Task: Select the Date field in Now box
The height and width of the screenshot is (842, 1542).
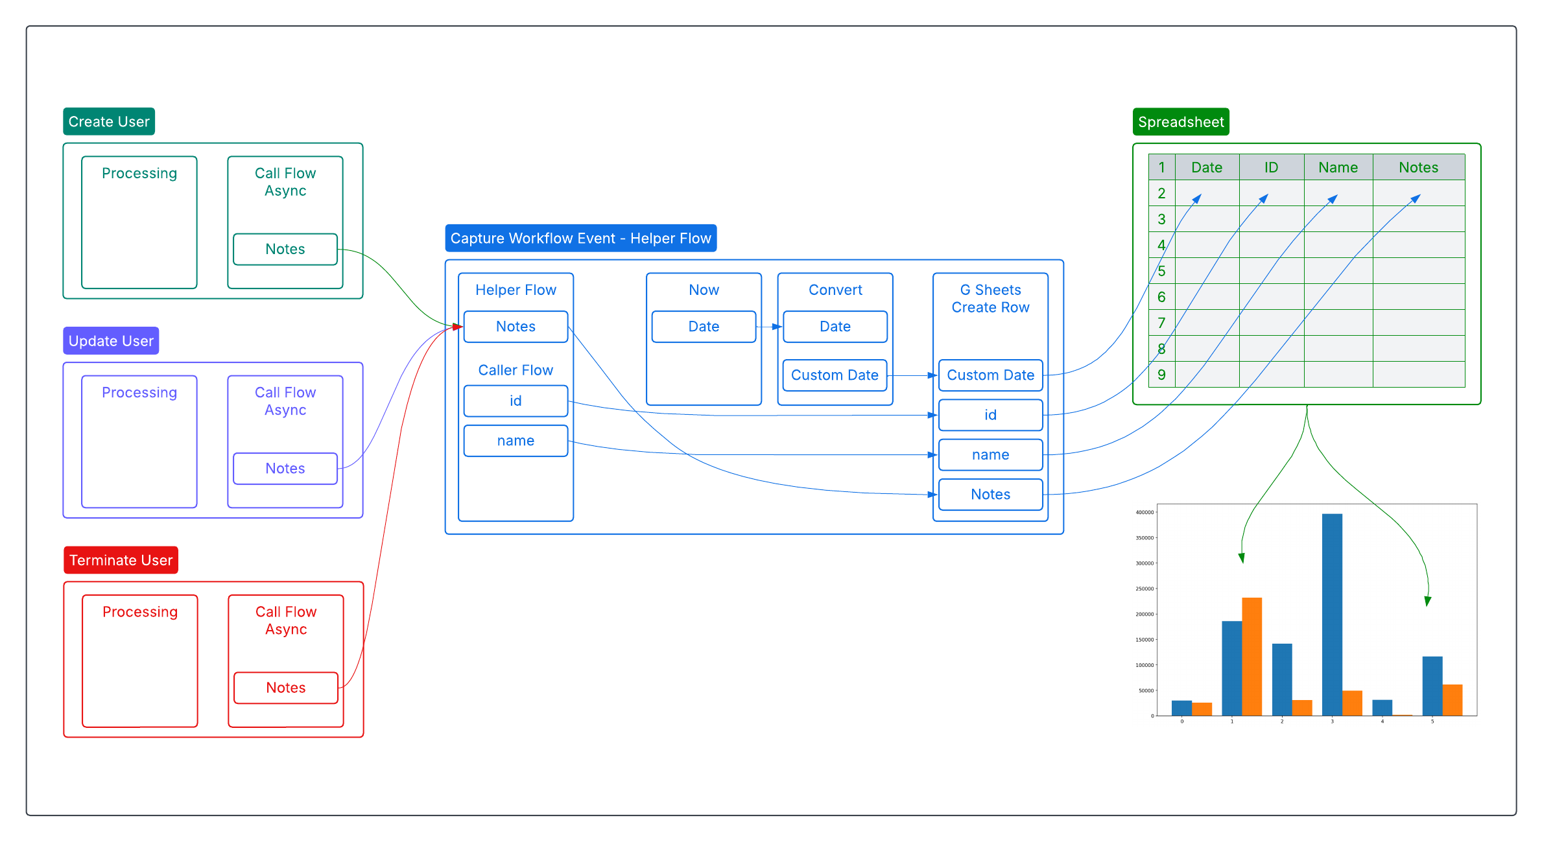Action: tap(704, 327)
